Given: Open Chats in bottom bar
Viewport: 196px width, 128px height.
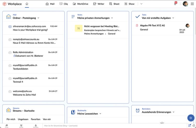Looking at the screenshot, I should [x=7, y=126].
